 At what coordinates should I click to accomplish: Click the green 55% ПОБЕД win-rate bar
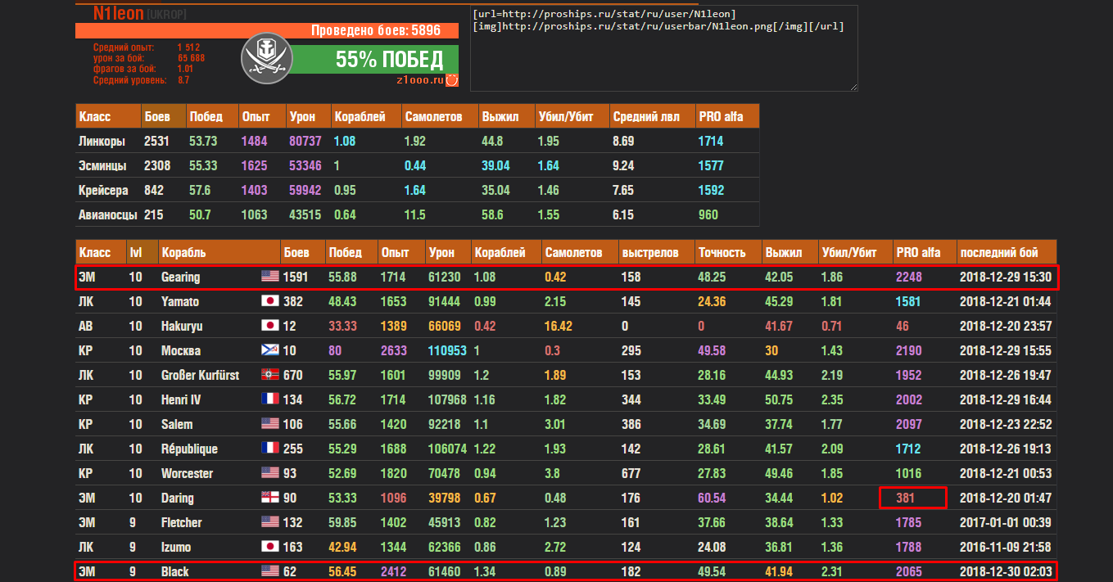tap(376, 59)
